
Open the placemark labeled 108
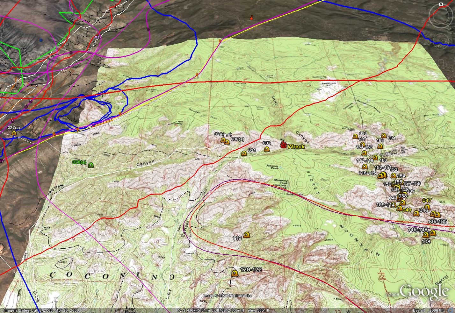[426, 235]
